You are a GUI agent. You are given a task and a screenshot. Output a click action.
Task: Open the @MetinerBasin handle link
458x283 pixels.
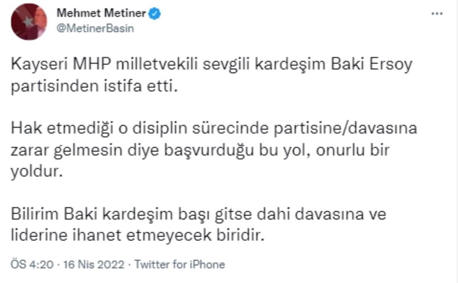[95, 28]
